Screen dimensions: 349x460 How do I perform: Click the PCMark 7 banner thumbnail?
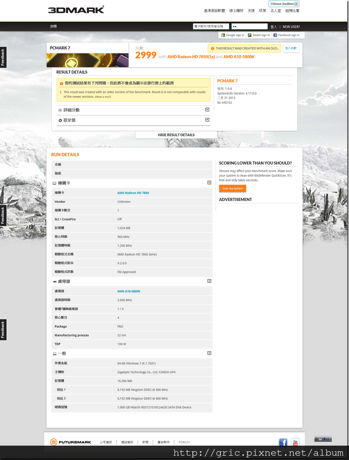pyautogui.click(x=88, y=60)
